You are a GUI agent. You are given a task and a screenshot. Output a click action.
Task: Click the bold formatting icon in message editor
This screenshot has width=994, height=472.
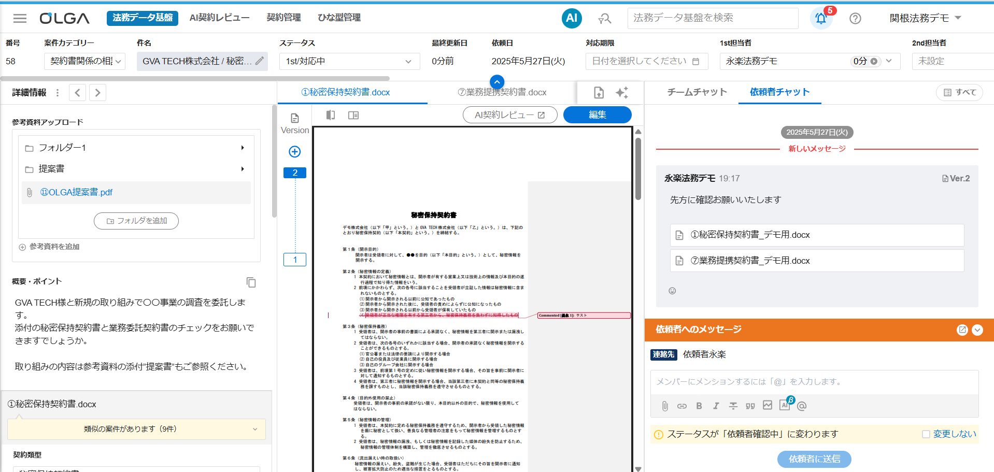[x=699, y=406]
